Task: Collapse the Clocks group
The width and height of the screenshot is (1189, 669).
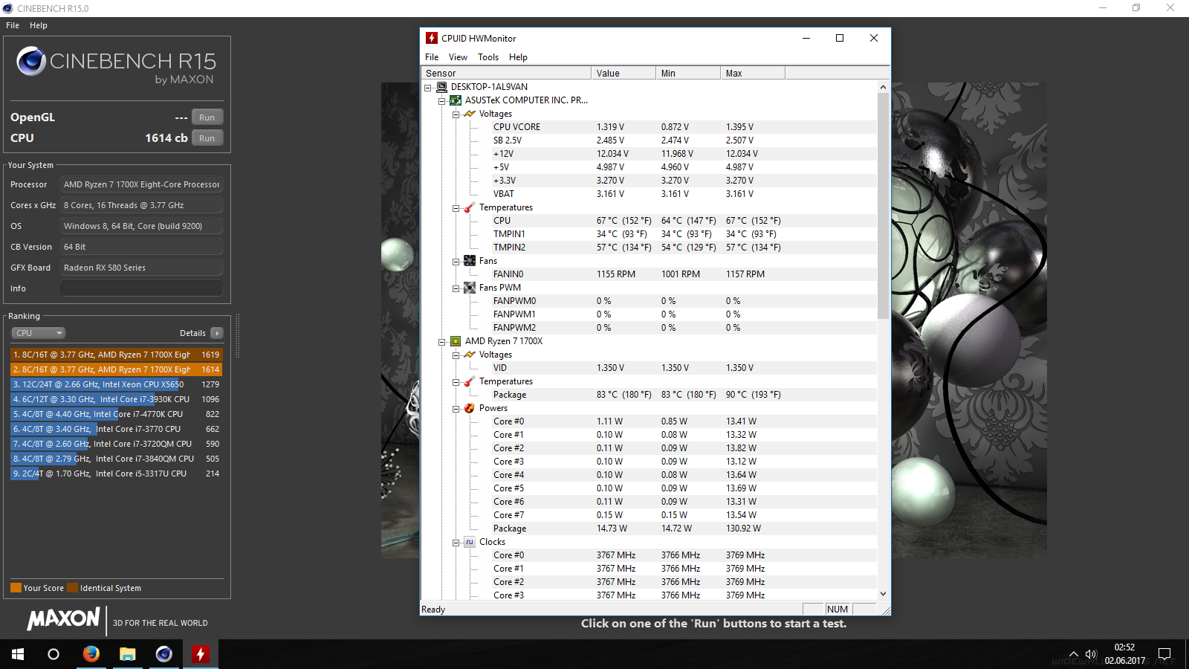Action: 456,543
